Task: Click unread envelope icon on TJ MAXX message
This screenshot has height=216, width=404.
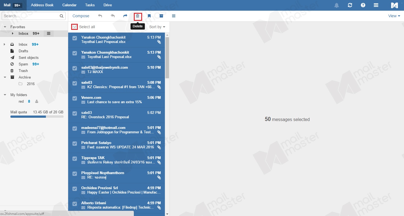Action: (x=83, y=72)
